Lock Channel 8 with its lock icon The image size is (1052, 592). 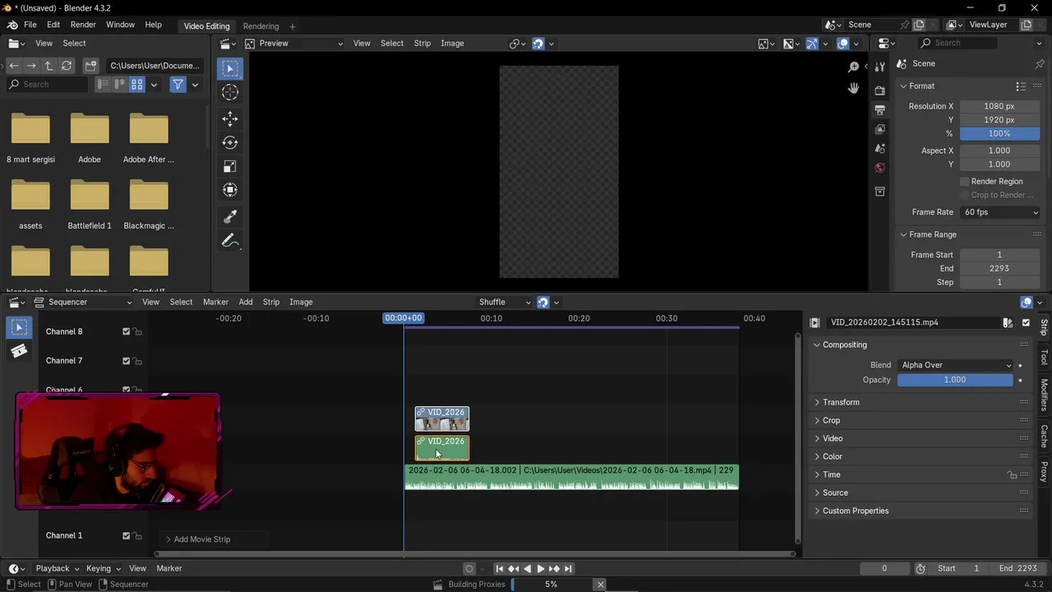[x=138, y=331]
